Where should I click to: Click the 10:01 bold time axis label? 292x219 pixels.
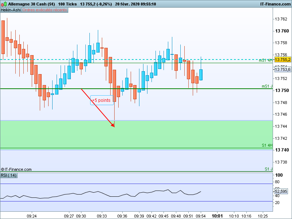217,216
